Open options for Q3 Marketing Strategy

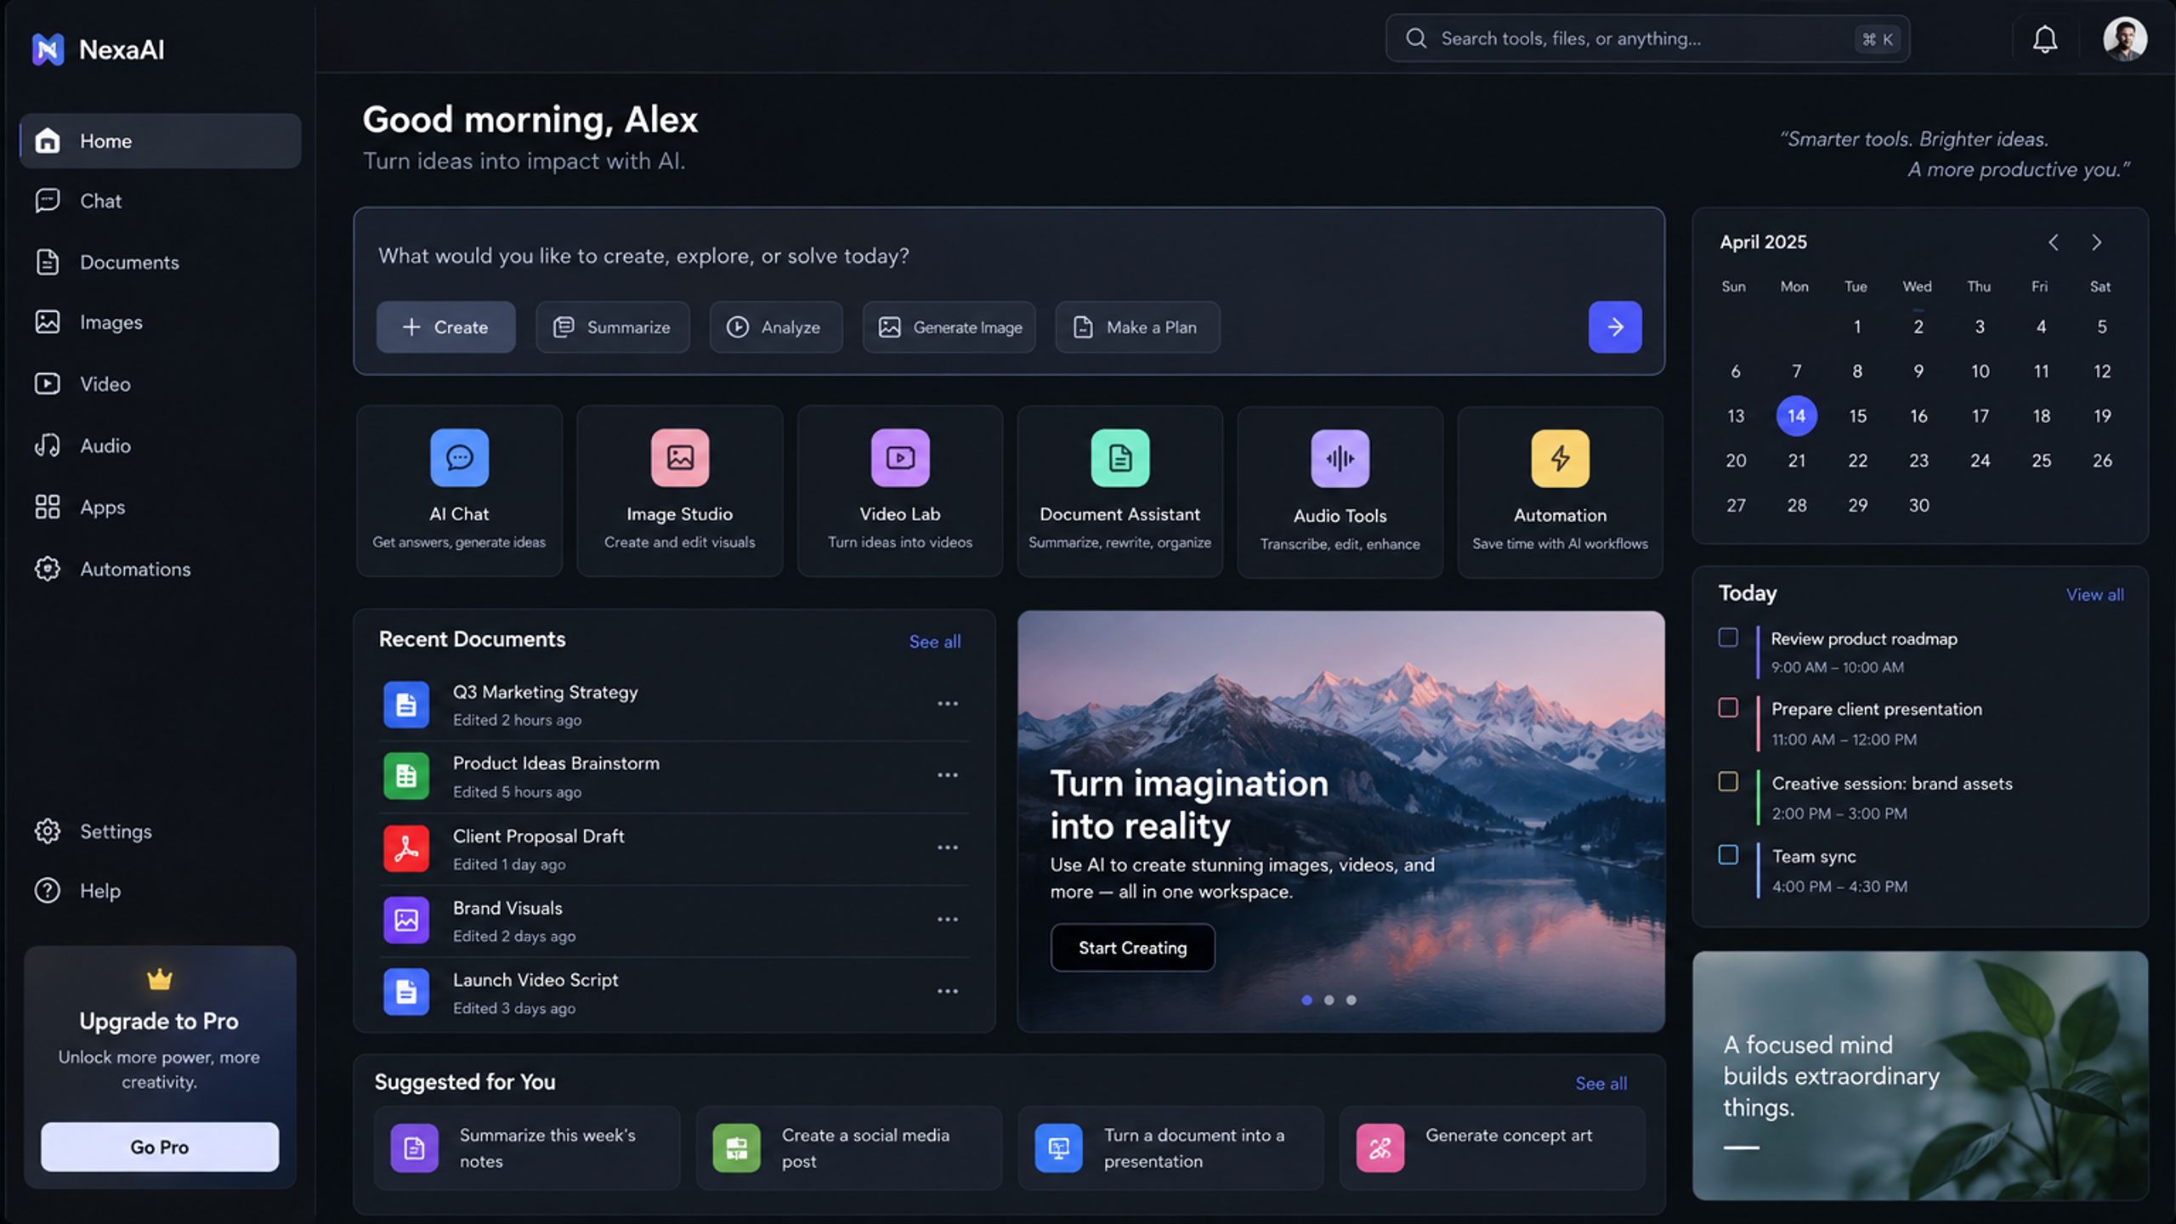[947, 704]
